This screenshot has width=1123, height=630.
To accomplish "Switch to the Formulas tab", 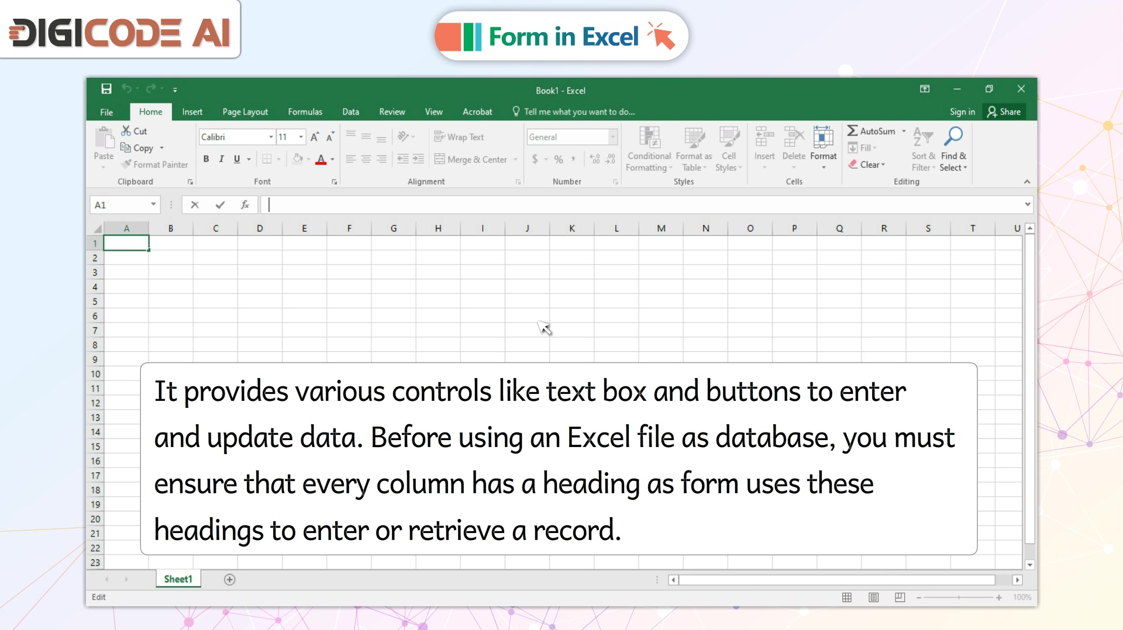I will click(x=305, y=112).
